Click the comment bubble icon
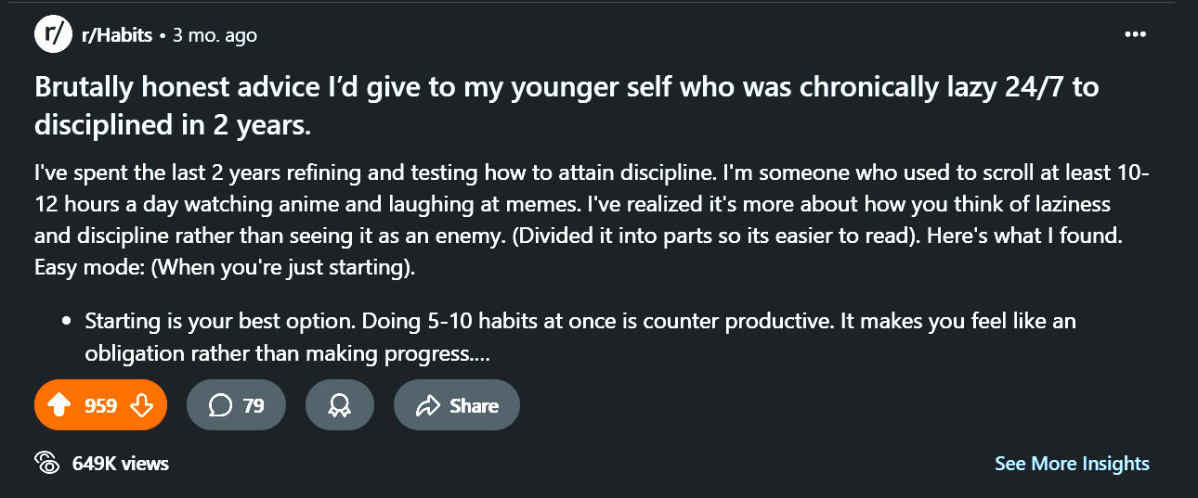 click(220, 405)
